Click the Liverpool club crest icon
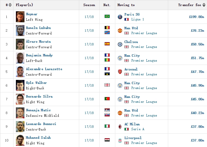207x147 pixels. tap(120, 140)
